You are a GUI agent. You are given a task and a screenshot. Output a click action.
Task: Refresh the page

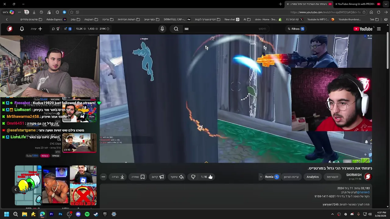(x=378, y=12)
